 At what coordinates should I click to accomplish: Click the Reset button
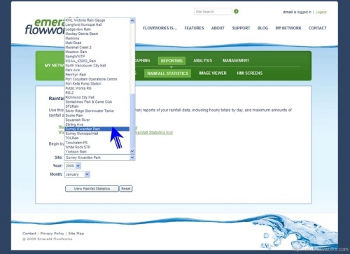[x=126, y=189]
